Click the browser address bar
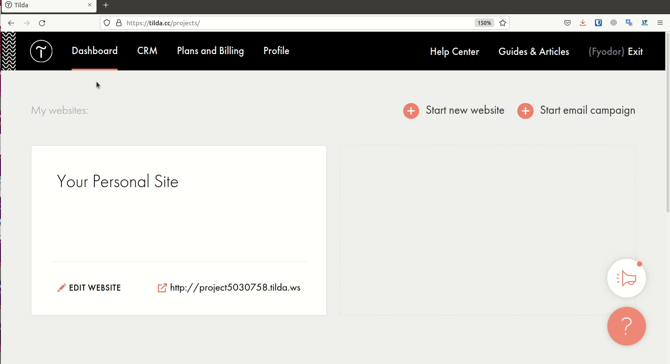 pyautogui.click(x=296, y=23)
